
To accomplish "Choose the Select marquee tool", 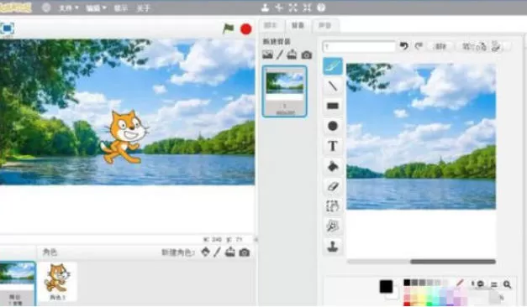I will [x=333, y=206].
